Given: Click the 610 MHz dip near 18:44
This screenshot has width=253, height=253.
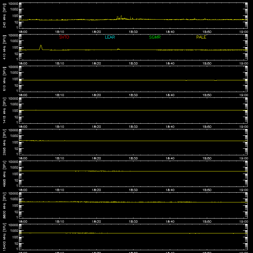Looking at the screenshot, I should click(x=186, y=80).
